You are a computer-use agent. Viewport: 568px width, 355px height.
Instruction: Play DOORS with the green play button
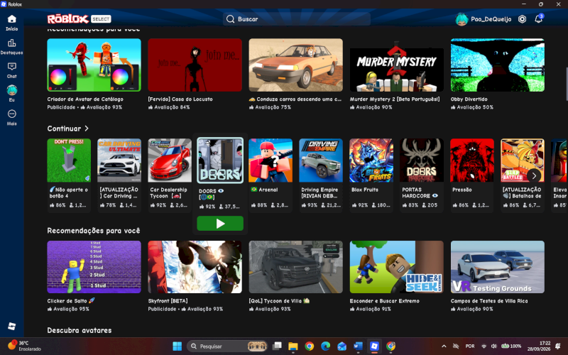click(x=220, y=224)
